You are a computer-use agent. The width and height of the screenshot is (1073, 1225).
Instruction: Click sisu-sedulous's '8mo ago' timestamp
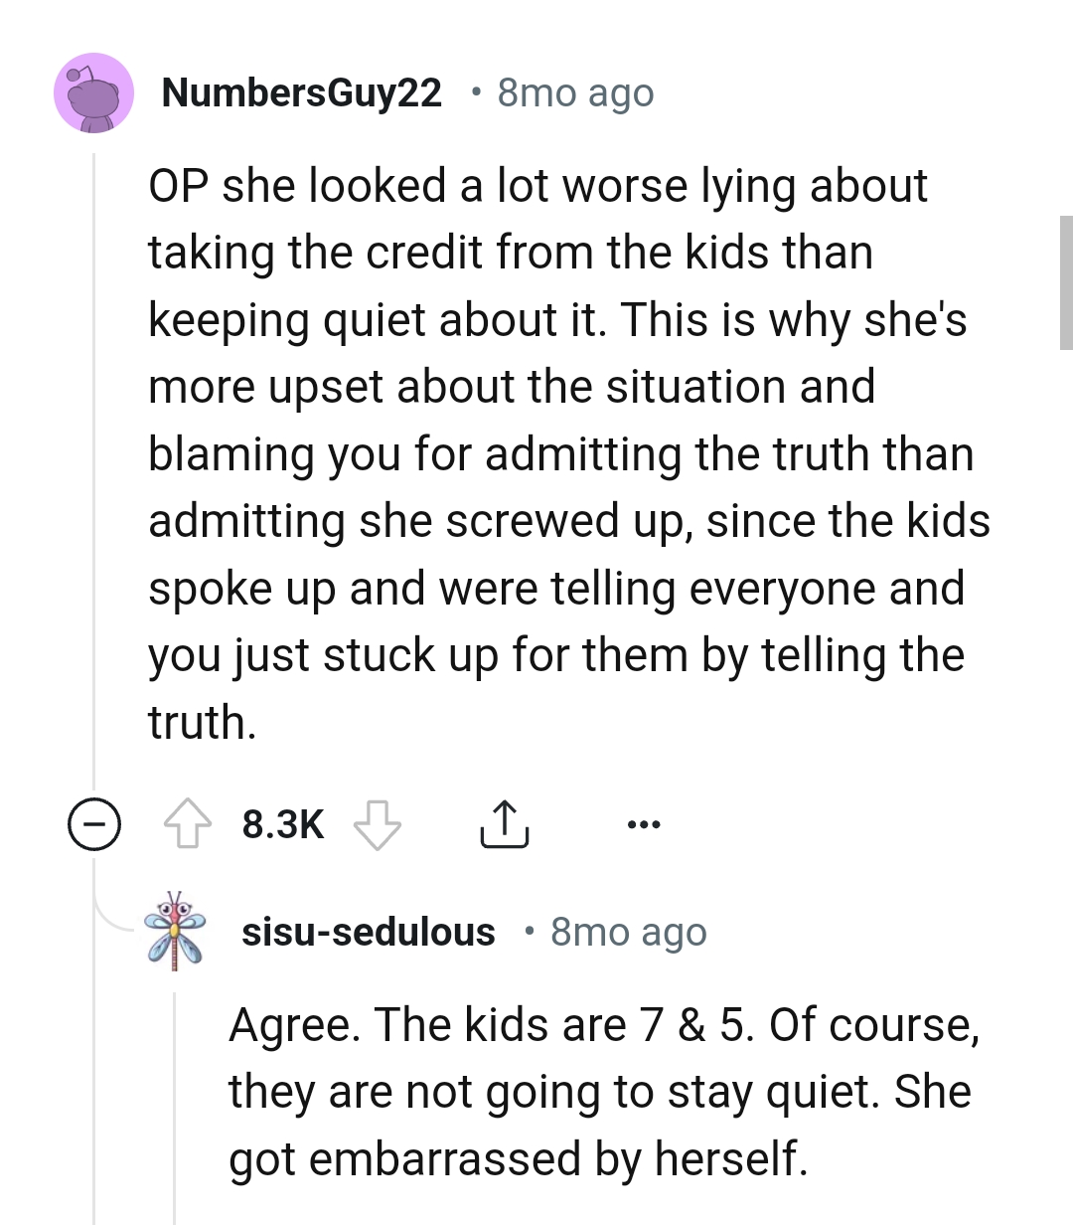628,932
